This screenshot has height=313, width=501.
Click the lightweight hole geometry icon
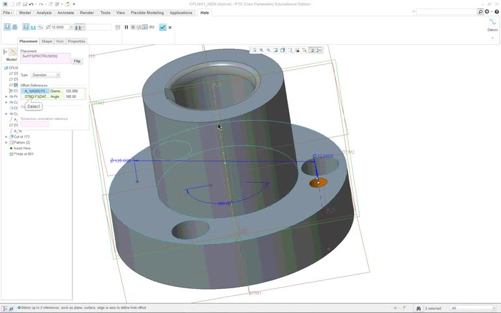click(117, 27)
